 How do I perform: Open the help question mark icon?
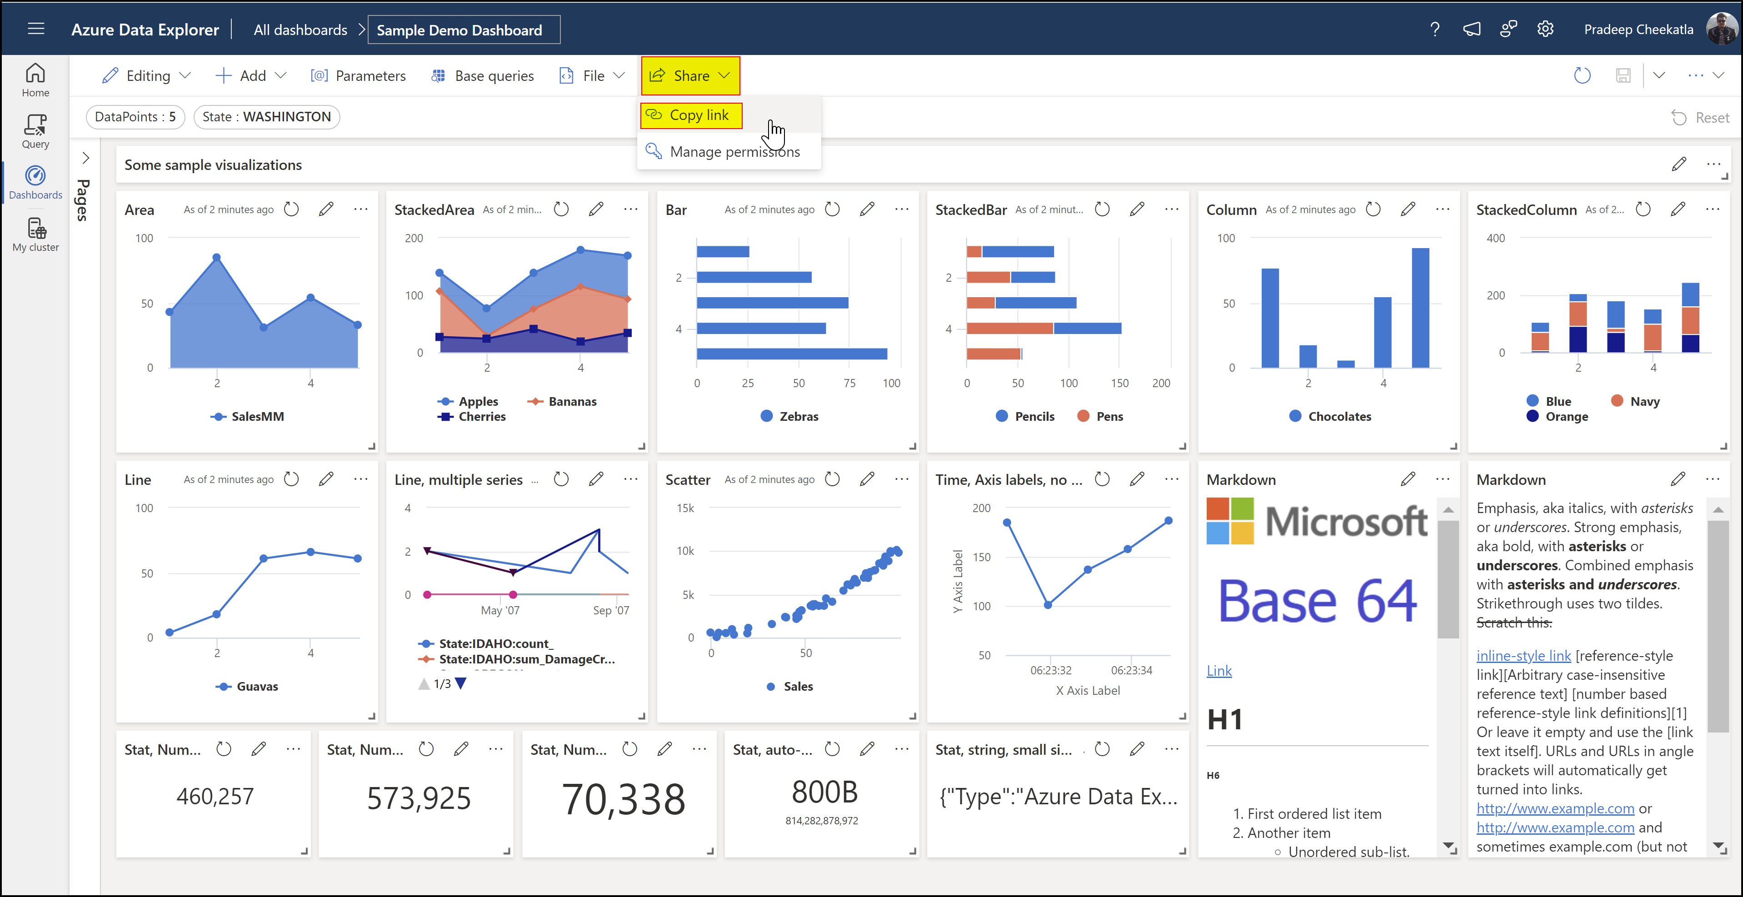pos(1434,29)
